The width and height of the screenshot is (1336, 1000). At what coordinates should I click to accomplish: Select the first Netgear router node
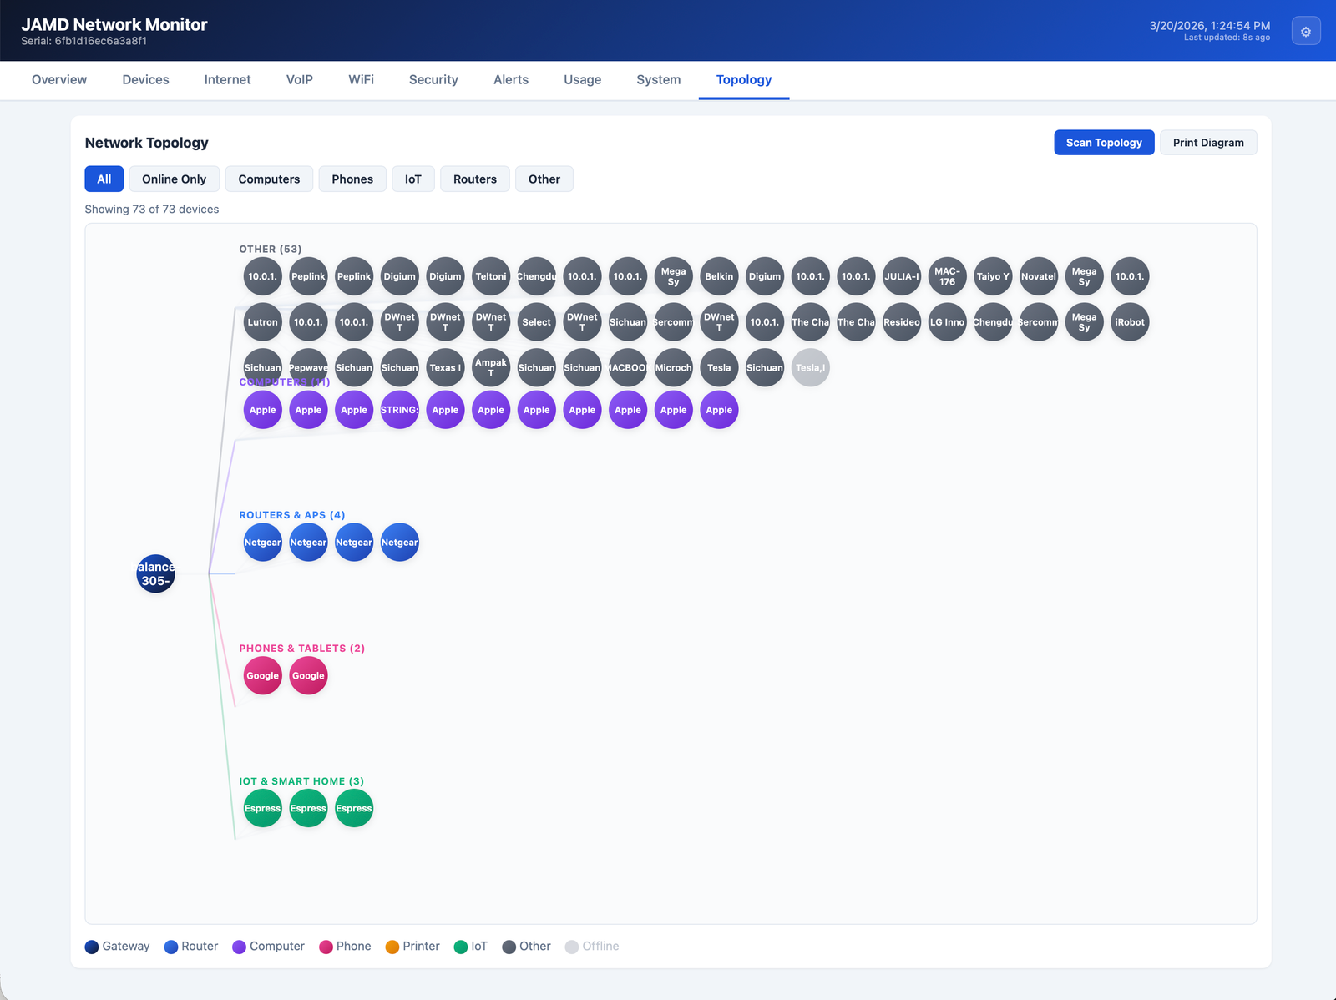click(262, 542)
